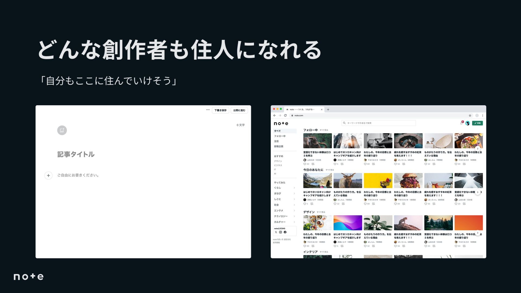
Task: Click the plus insert-block button in editor
Action: pyautogui.click(x=48, y=176)
